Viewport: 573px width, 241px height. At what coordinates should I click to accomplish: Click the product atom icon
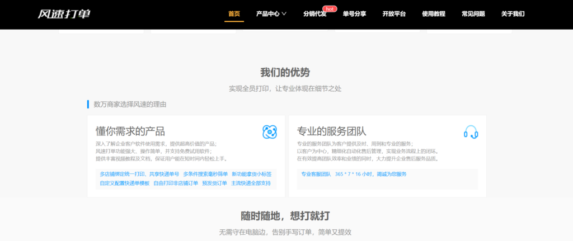click(270, 132)
